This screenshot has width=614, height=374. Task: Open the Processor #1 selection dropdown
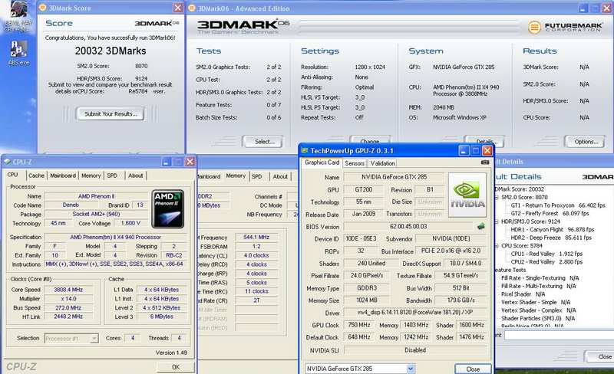tap(94, 339)
